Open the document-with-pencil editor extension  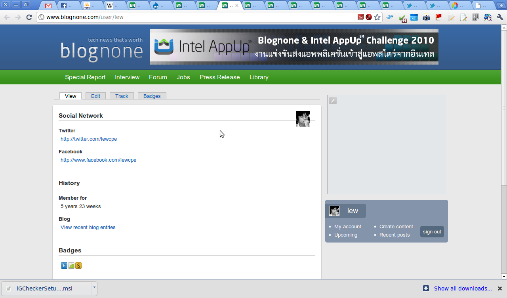pyautogui.click(x=463, y=17)
